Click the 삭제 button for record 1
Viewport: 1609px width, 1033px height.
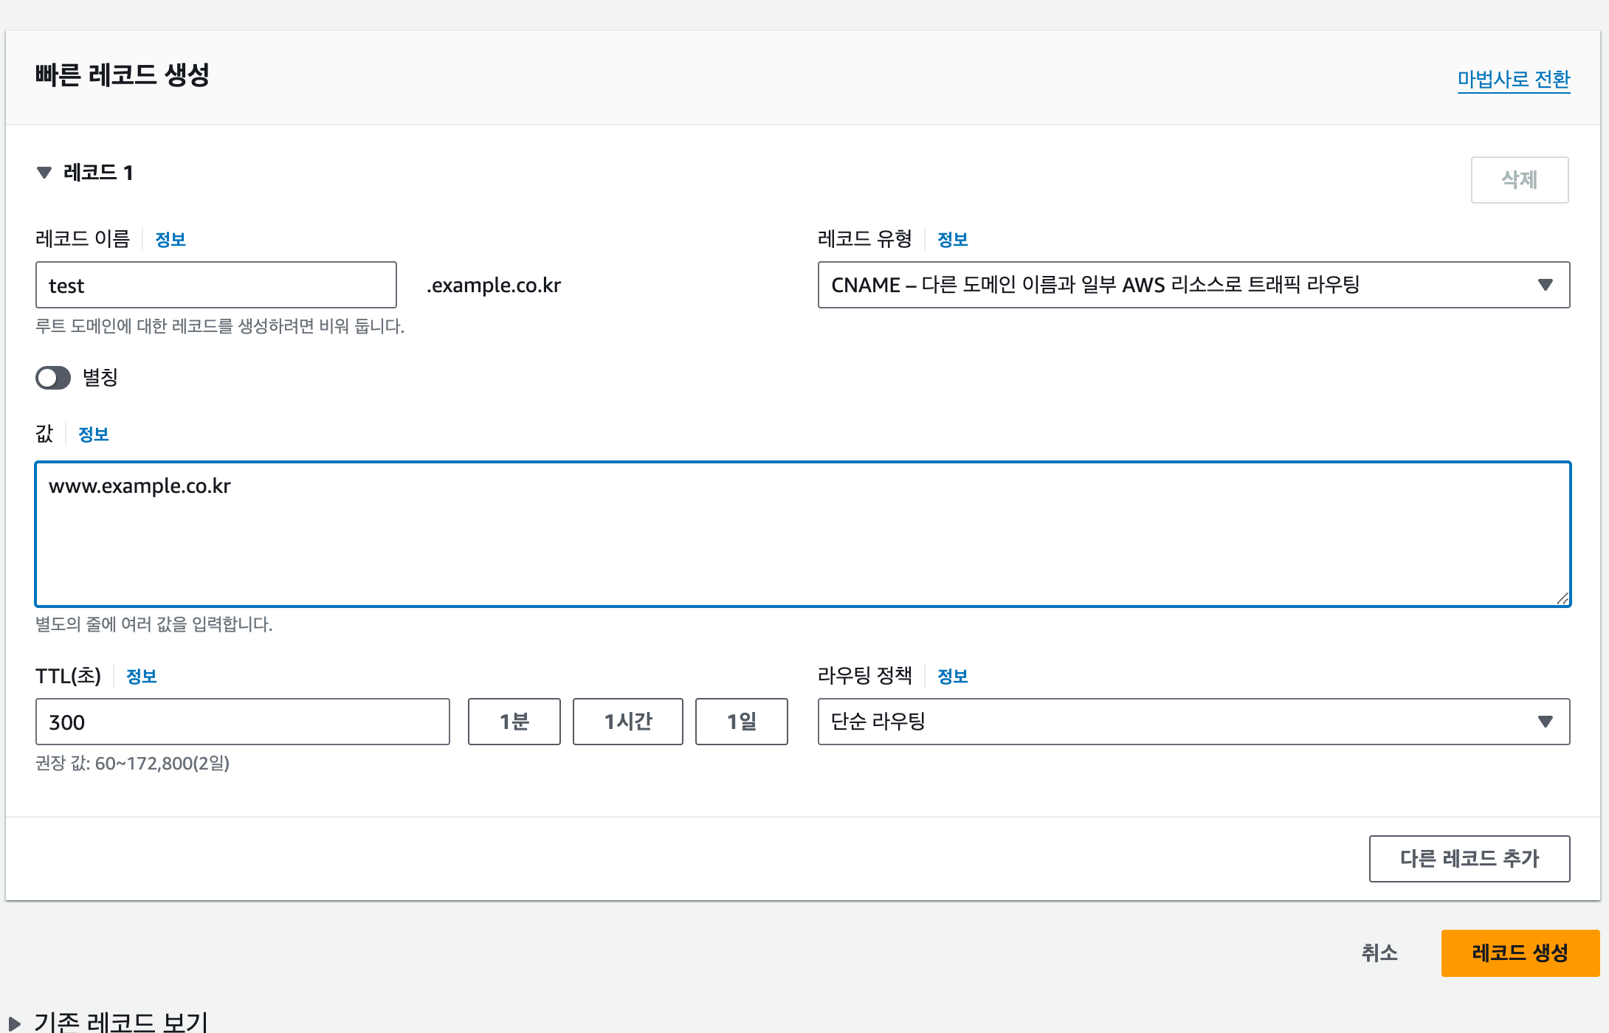coord(1520,180)
